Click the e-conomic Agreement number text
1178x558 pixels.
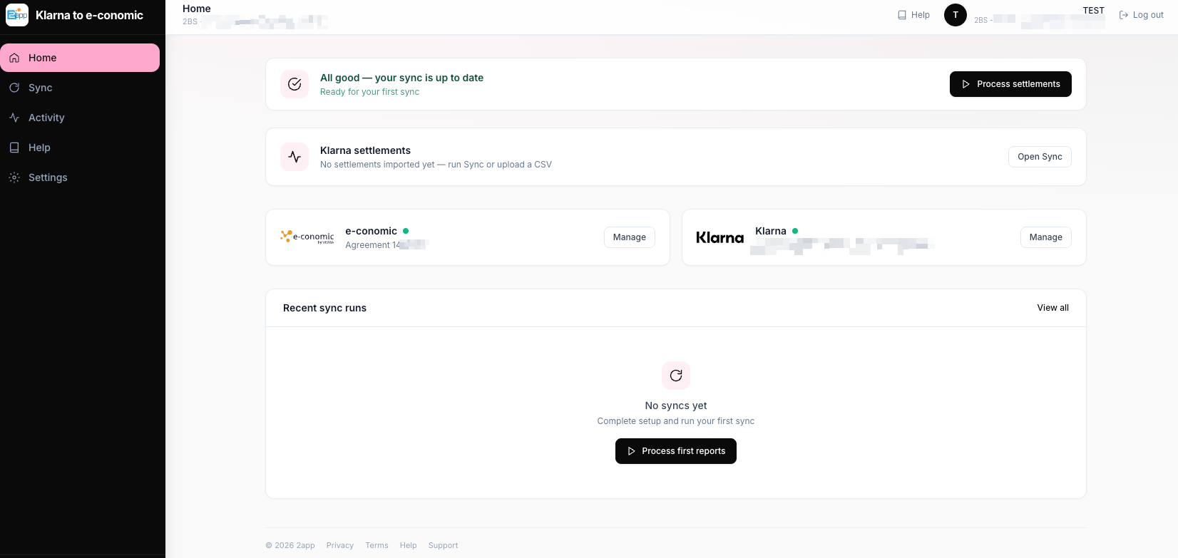(x=385, y=245)
